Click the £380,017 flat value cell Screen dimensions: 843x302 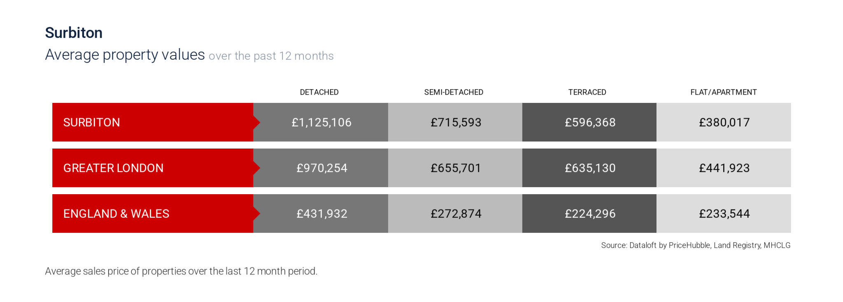click(724, 122)
